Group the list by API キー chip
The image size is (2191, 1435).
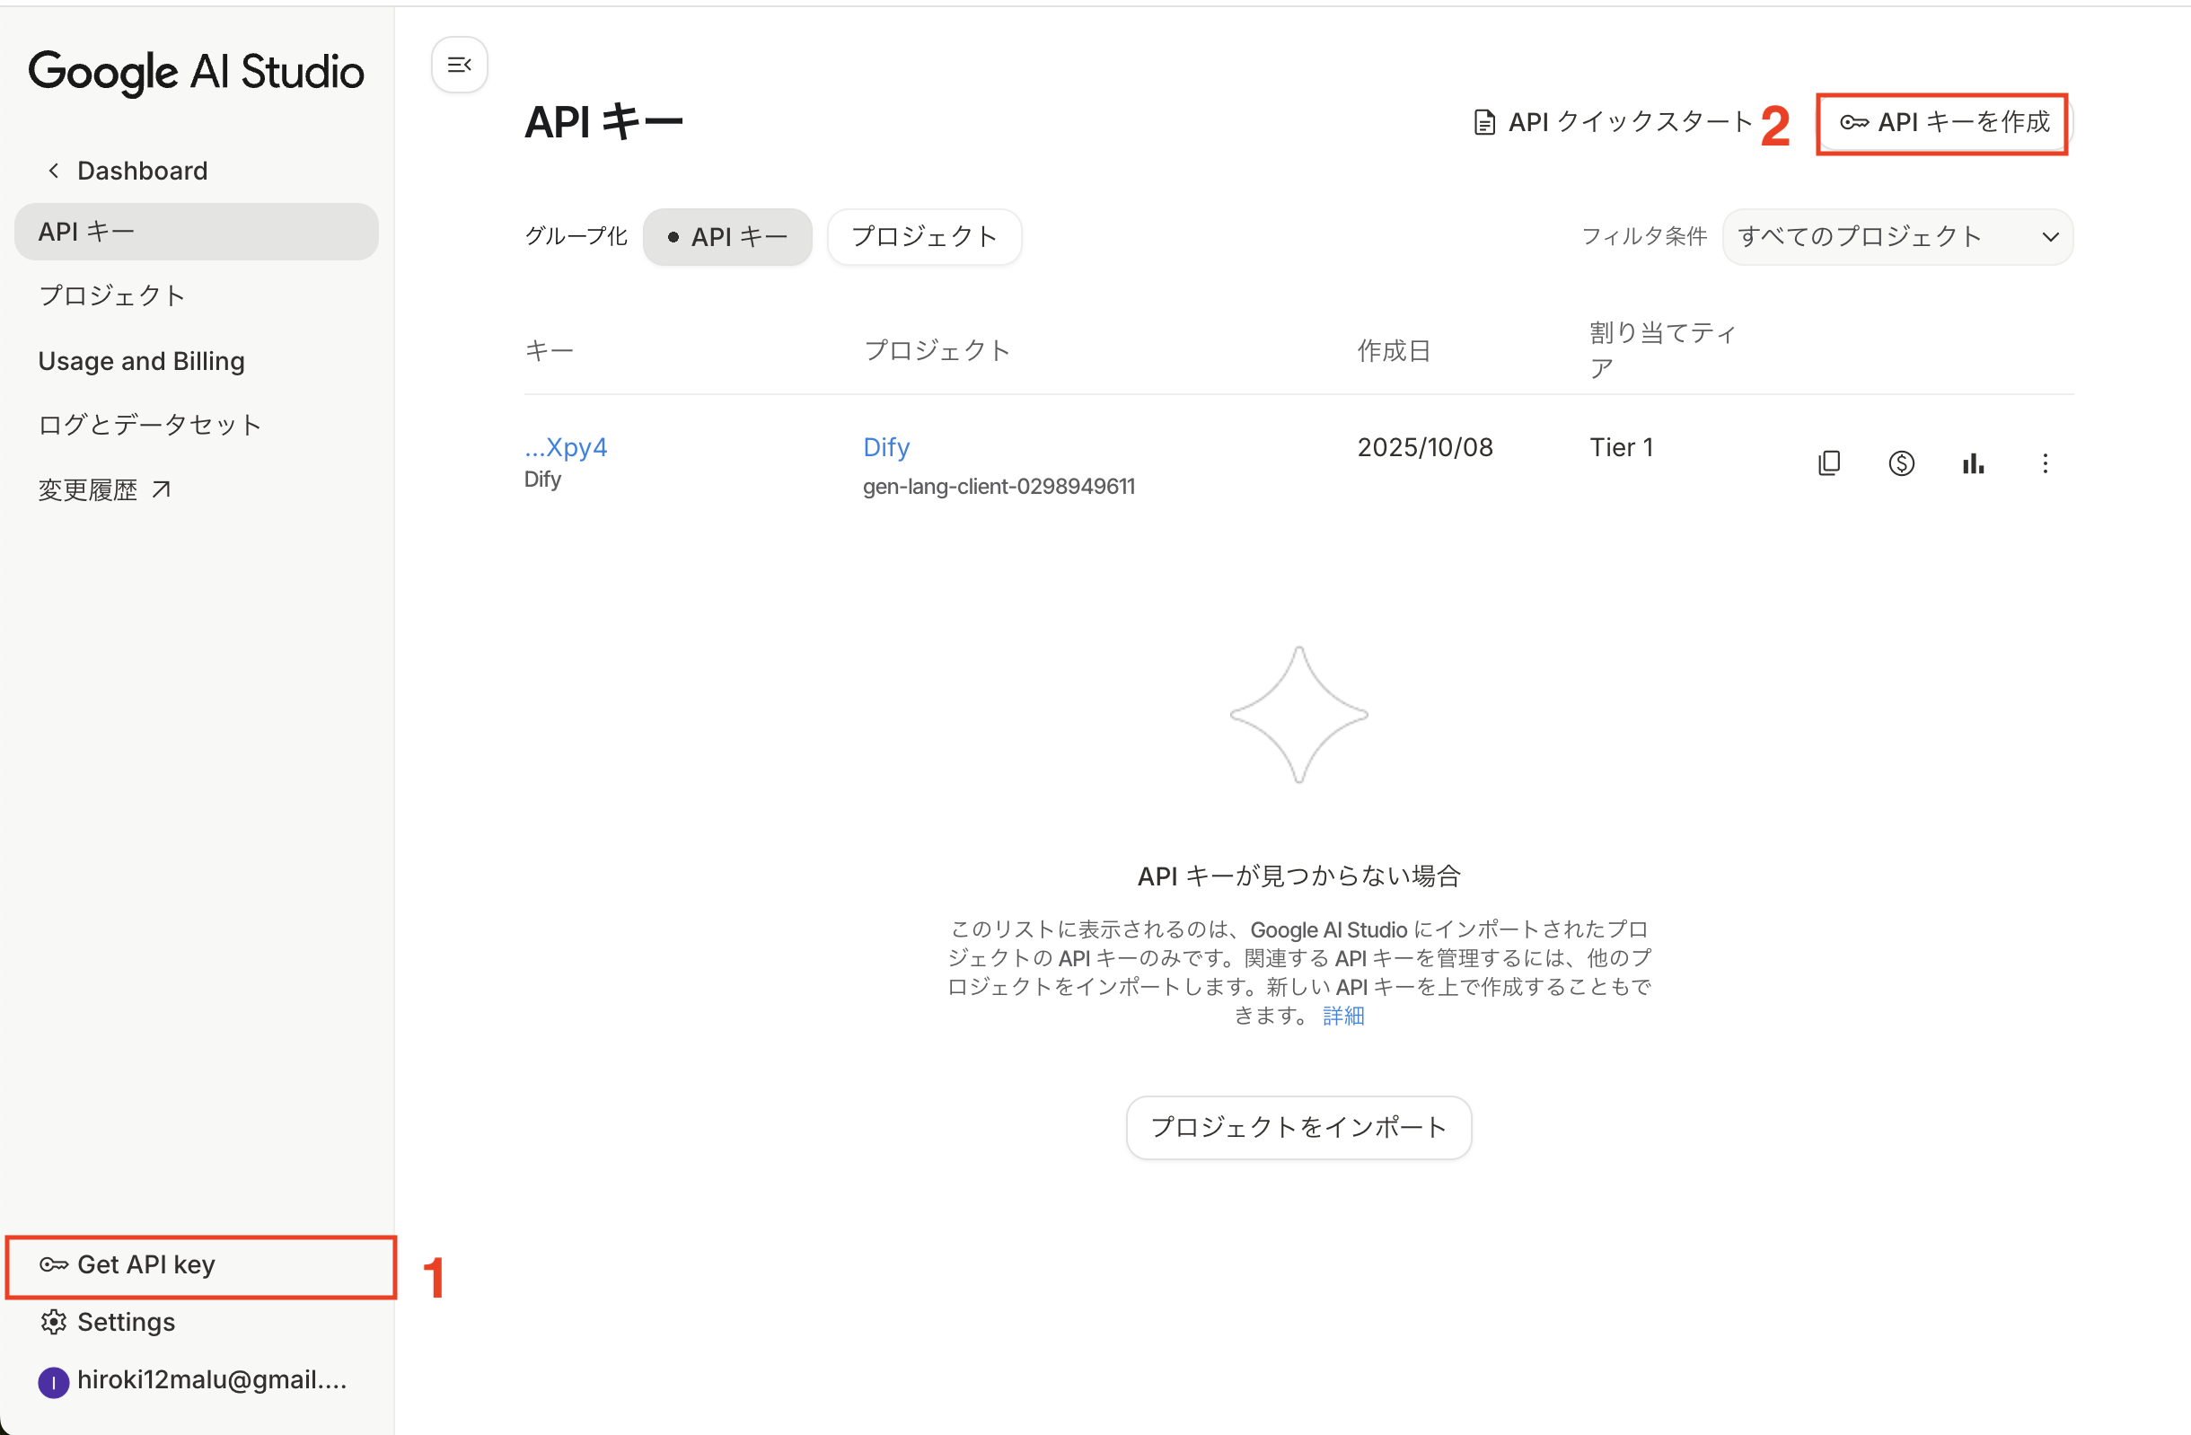(x=727, y=237)
